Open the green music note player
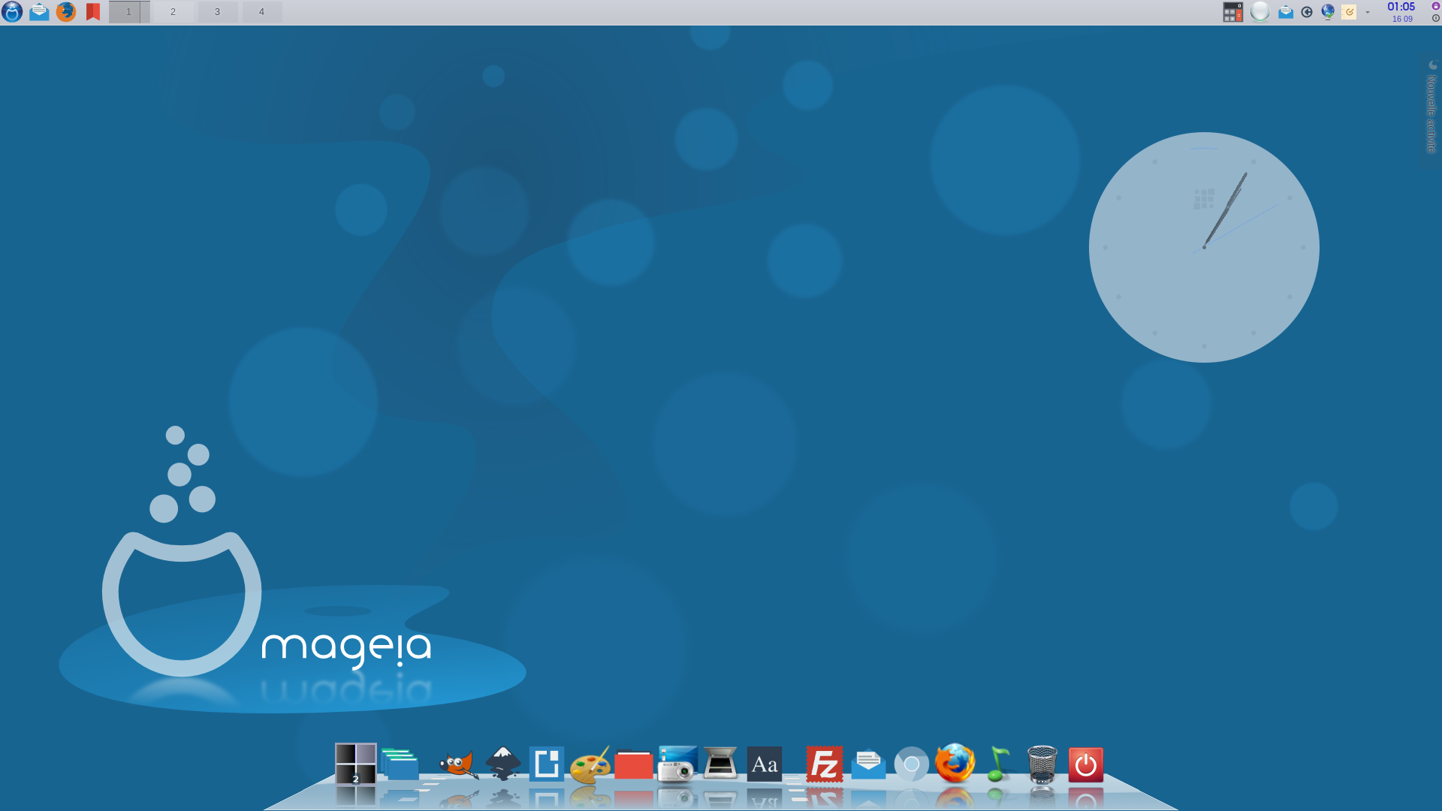This screenshot has height=811, width=1442. 999,764
